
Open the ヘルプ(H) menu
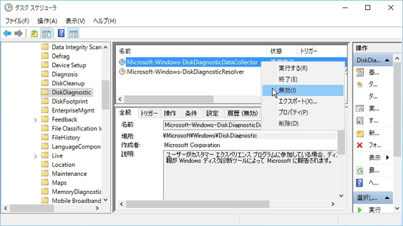[x=105, y=21]
